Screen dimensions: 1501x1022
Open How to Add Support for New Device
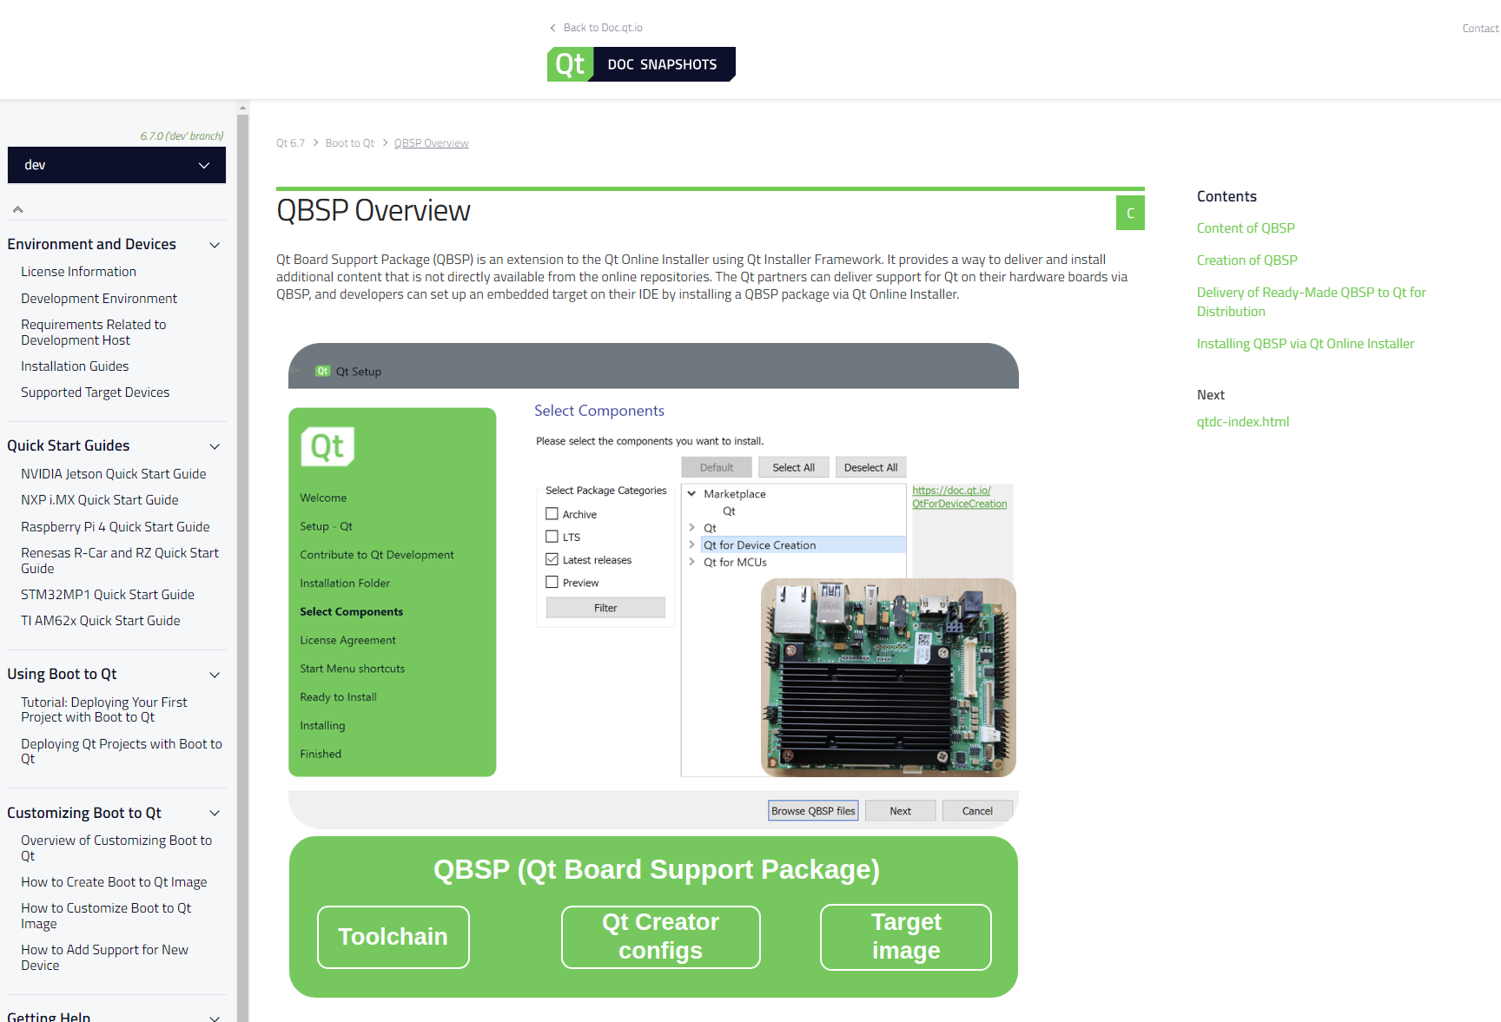pyautogui.click(x=104, y=958)
